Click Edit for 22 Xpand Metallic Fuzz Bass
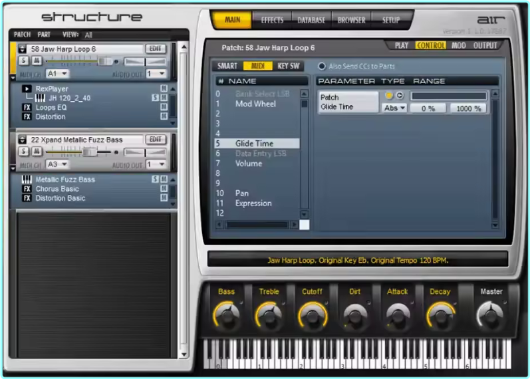This screenshot has height=379, width=530. (156, 139)
